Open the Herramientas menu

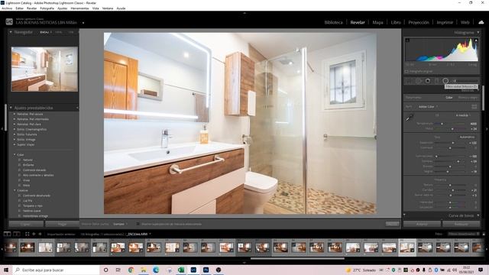coord(79,8)
